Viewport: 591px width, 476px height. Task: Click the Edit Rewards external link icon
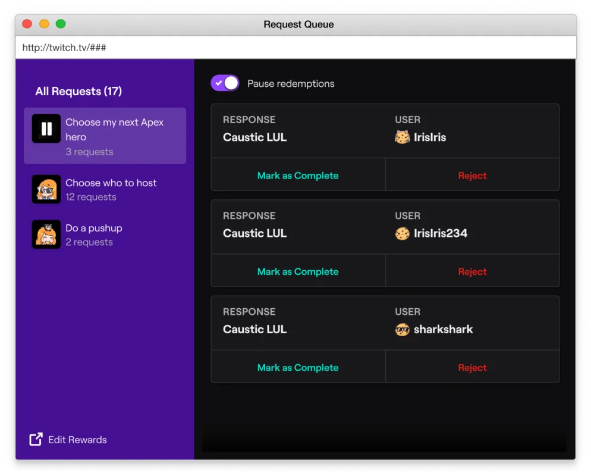(x=36, y=440)
